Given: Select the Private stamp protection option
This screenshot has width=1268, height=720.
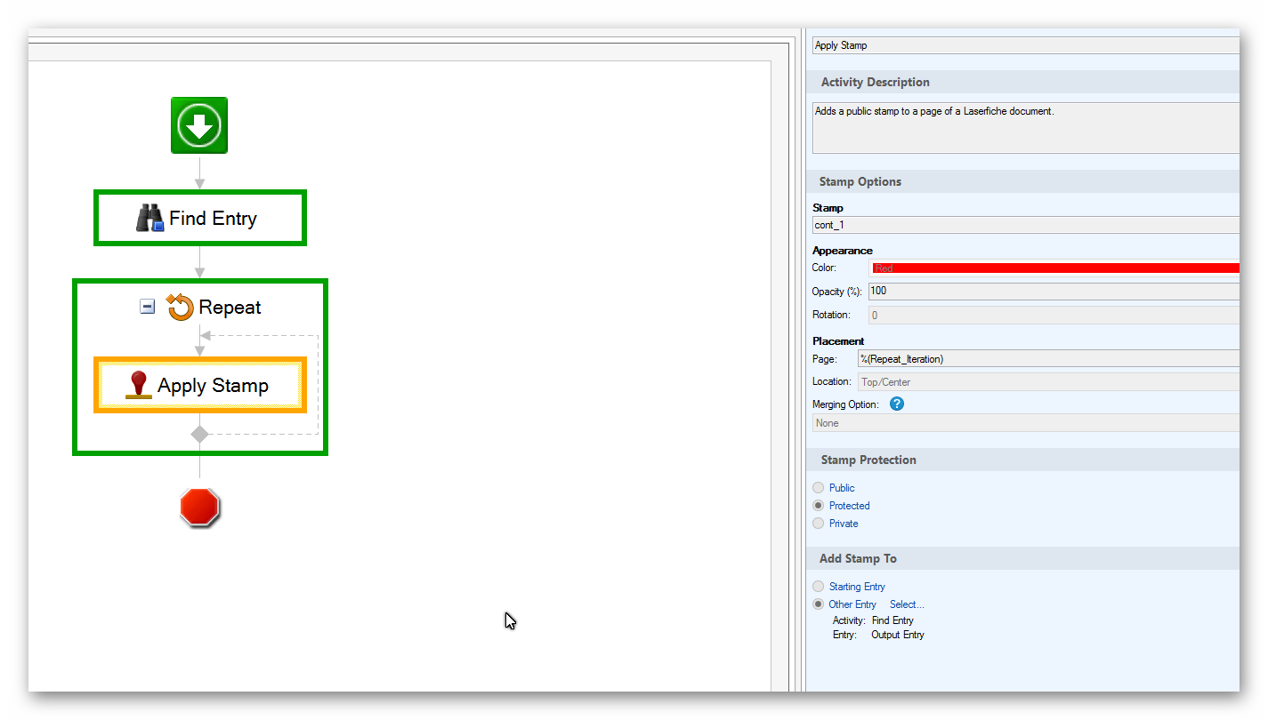Looking at the screenshot, I should (819, 524).
